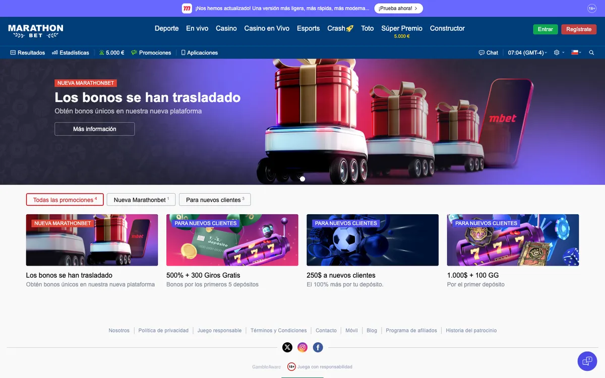Click the red Regístrate button
The height and width of the screenshot is (378, 605).
click(x=579, y=29)
